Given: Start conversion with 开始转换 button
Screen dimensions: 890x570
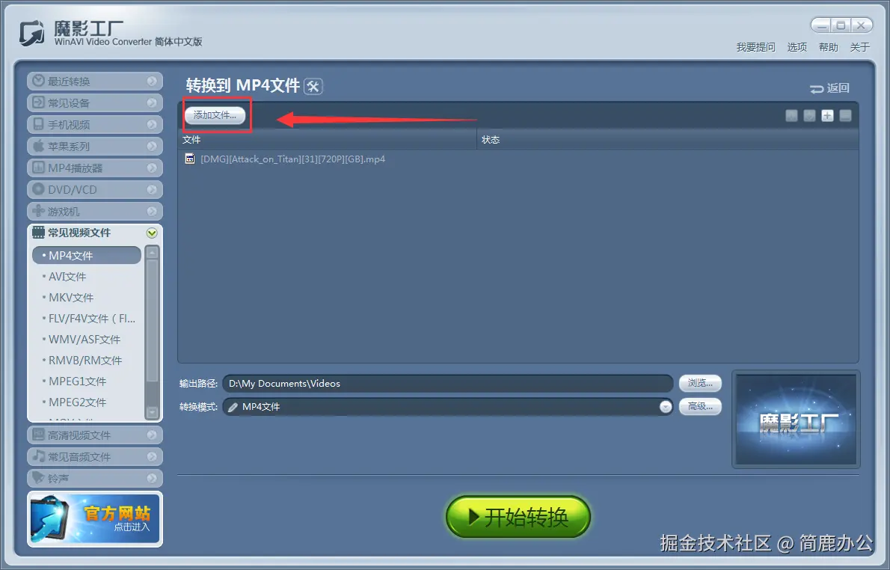Looking at the screenshot, I should pyautogui.click(x=518, y=517).
